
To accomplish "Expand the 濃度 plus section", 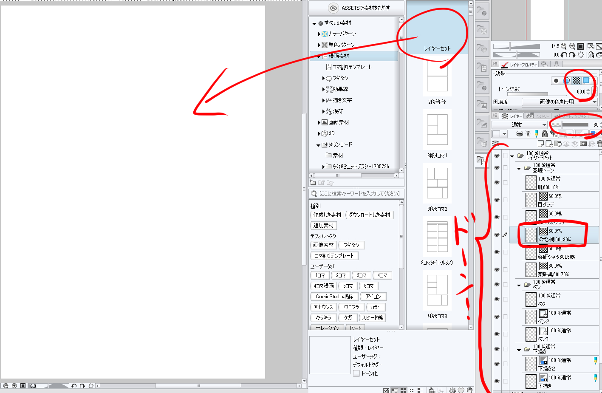I will [x=495, y=102].
